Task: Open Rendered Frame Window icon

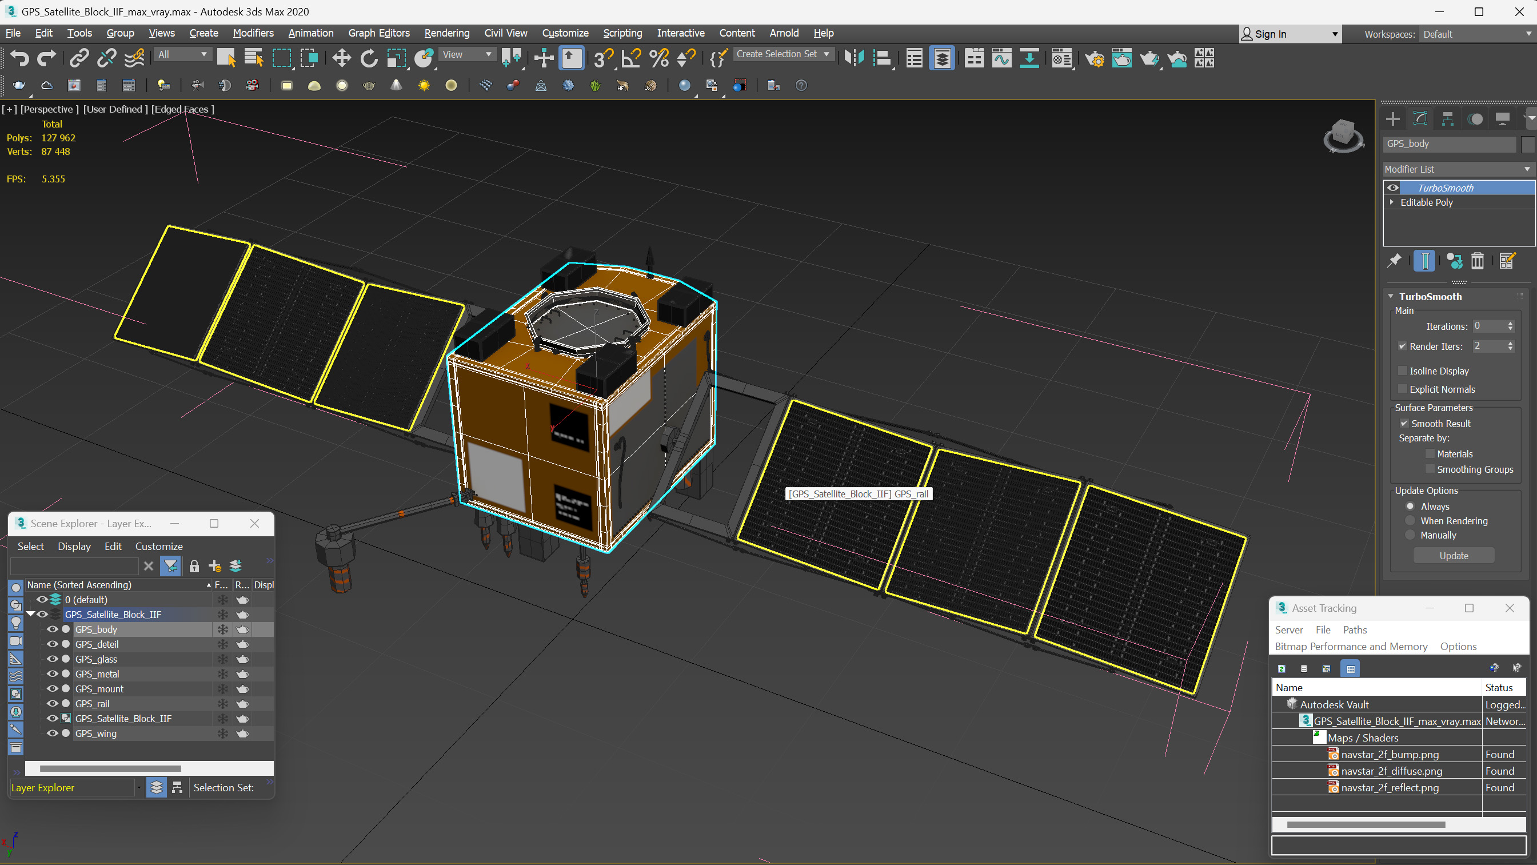Action: click(x=1121, y=58)
